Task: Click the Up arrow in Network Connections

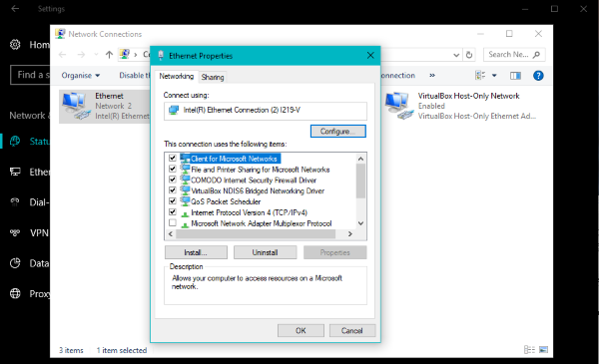Action: [109, 55]
